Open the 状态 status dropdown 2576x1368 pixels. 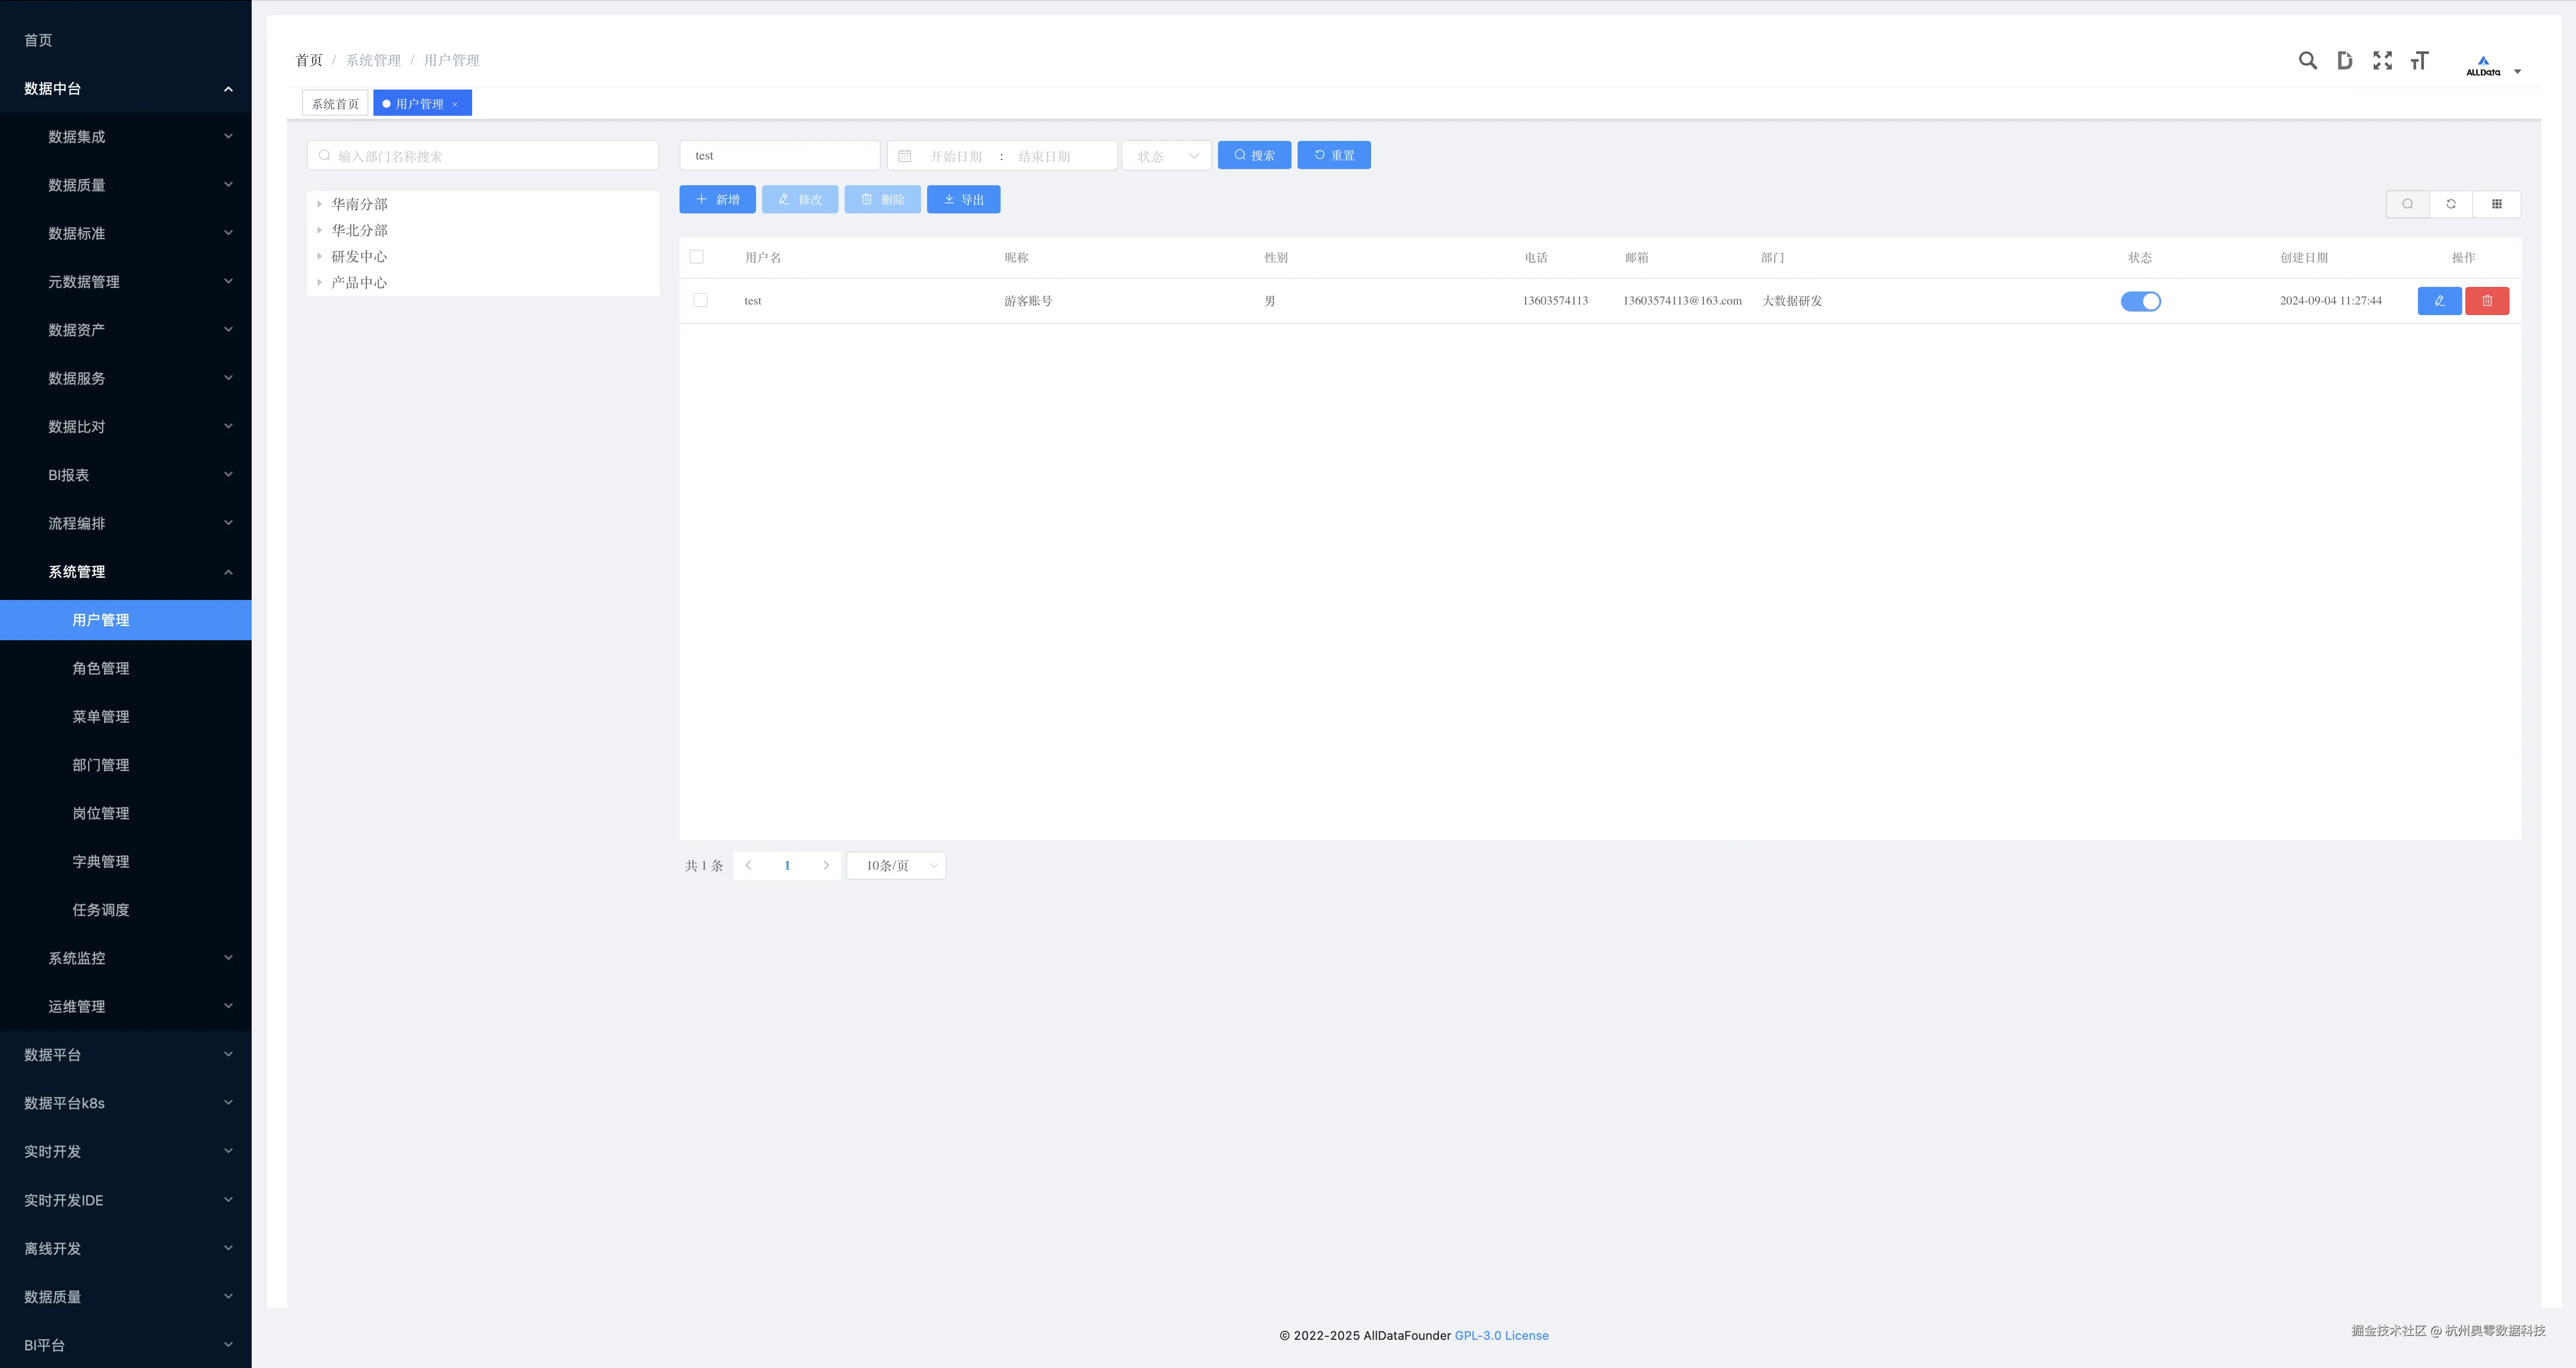(1166, 156)
